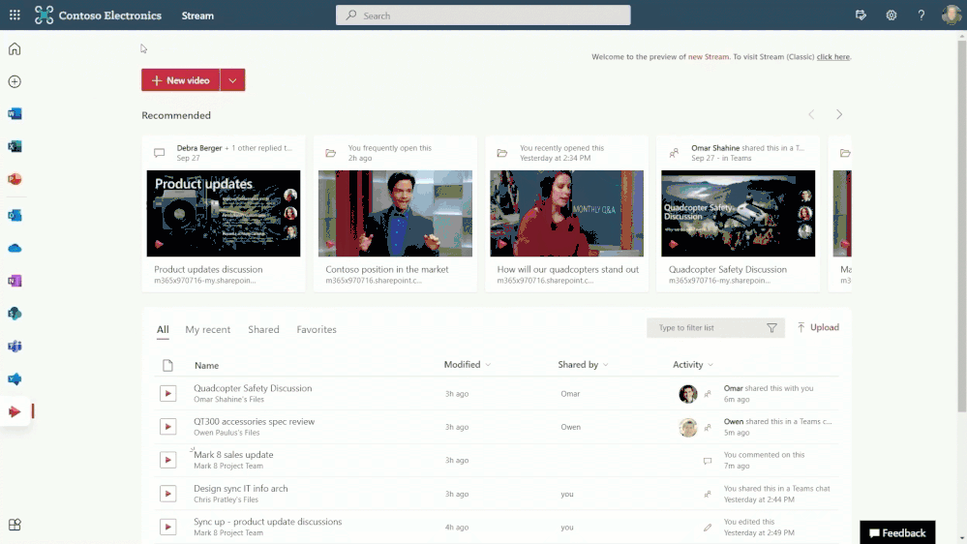Click Omar's avatar in the Activity column
This screenshot has height=544, width=967.
coord(687,394)
